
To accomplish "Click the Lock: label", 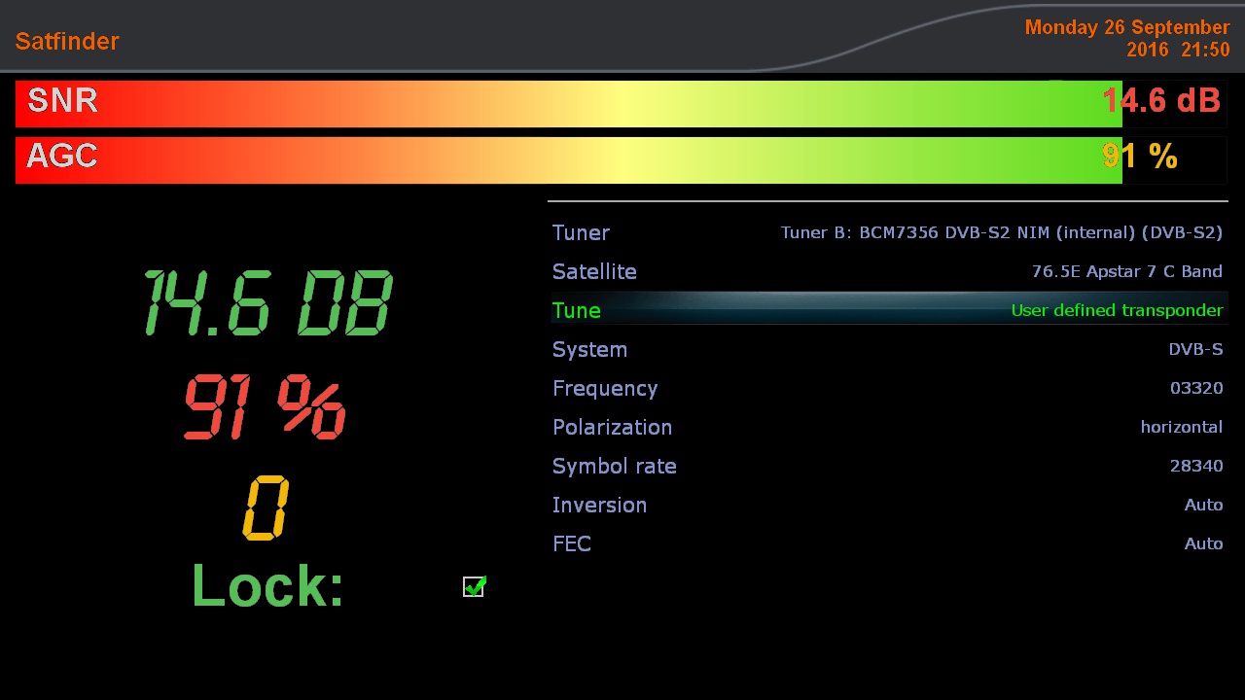I will point(267,586).
